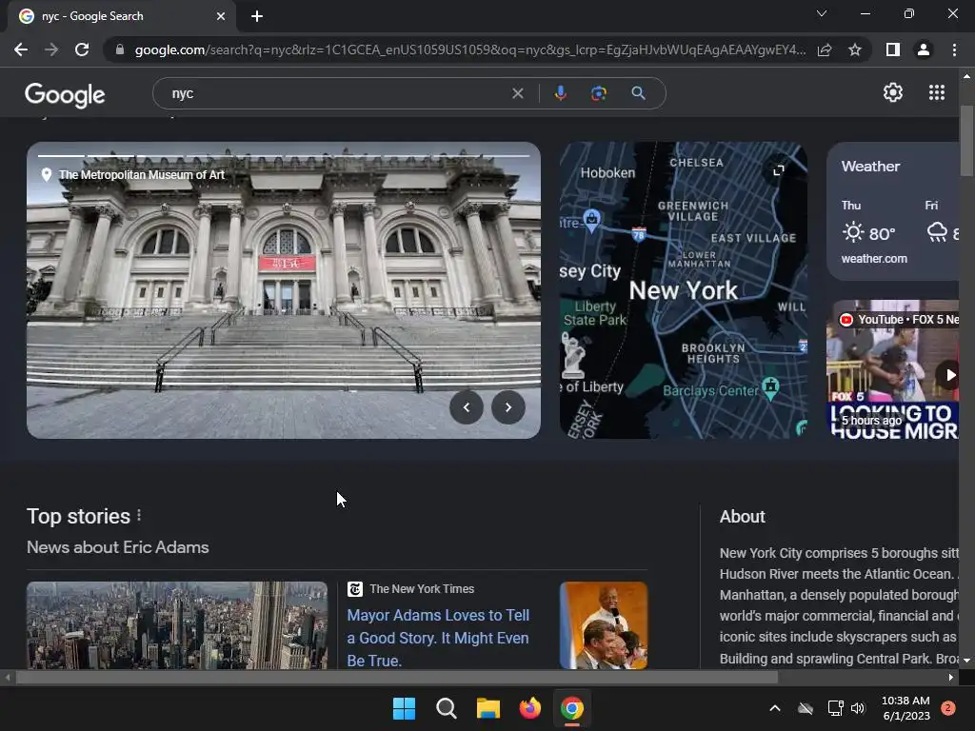Open Windows taskbar search
This screenshot has width=975, height=731.
click(446, 708)
